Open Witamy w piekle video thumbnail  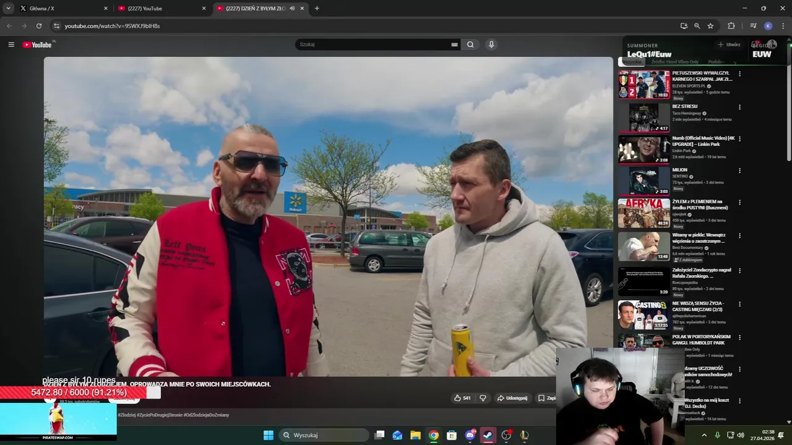(x=644, y=246)
